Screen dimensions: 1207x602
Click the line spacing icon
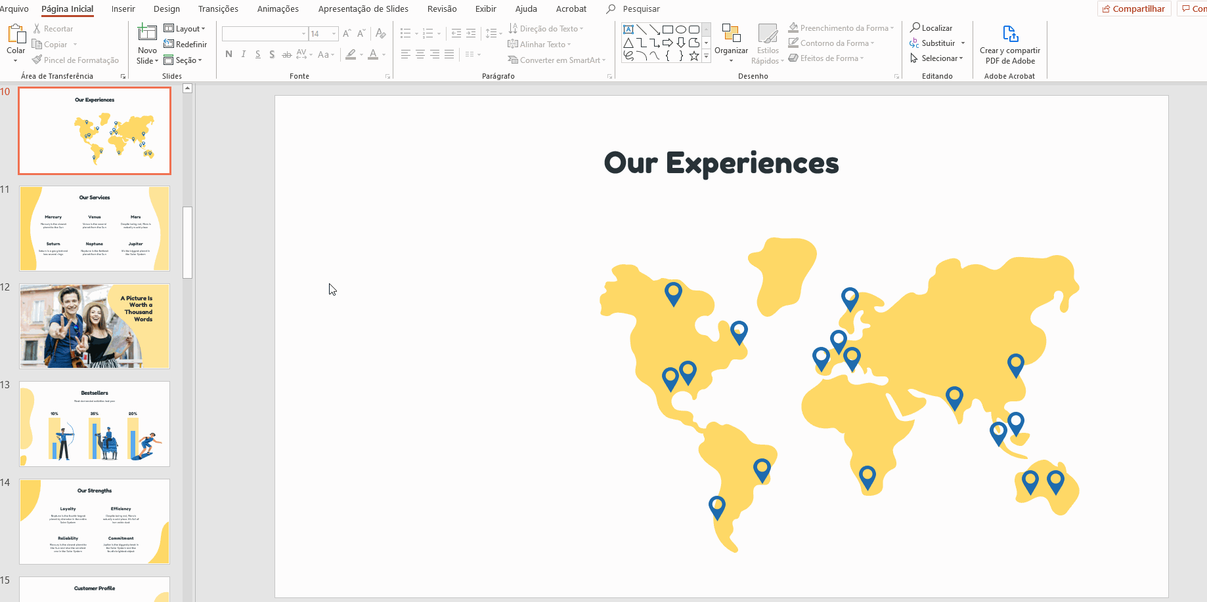point(491,33)
